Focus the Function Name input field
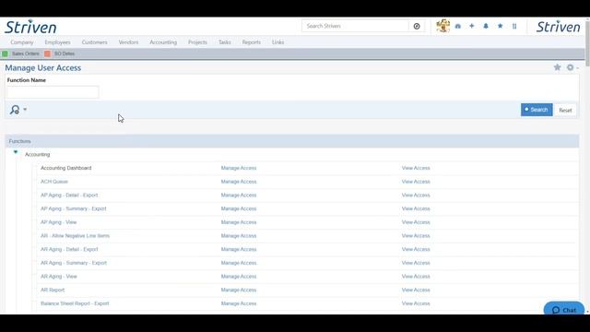Image resolution: width=590 pixels, height=332 pixels. pos(53,92)
